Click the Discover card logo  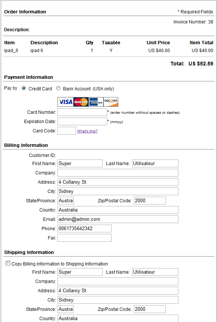(111, 102)
